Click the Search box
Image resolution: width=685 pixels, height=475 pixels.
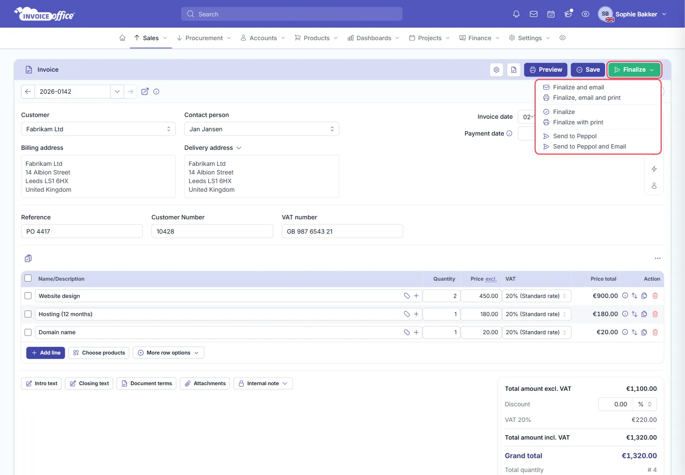click(292, 14)
